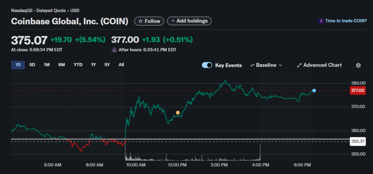The height and width of the screenshot is (174, 373).
Task: Open chart settings gear icon
Action: [358, 66]
